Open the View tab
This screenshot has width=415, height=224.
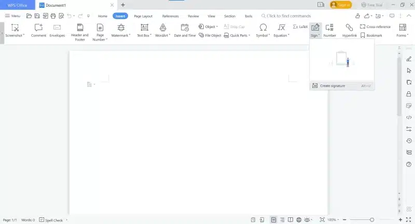pos(212,16)
